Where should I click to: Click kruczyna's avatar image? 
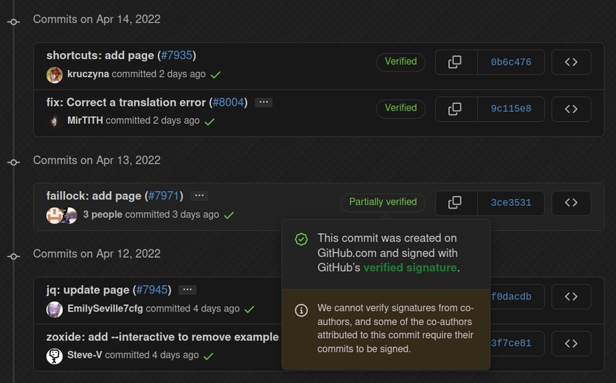[55, 74]
